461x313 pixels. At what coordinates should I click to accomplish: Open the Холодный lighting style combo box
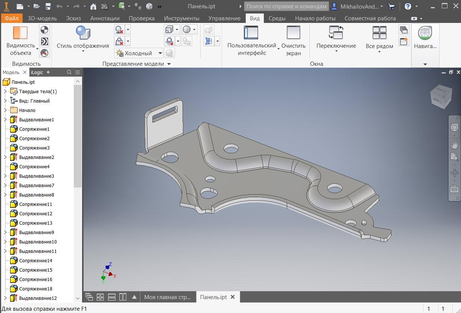point(139,53)
